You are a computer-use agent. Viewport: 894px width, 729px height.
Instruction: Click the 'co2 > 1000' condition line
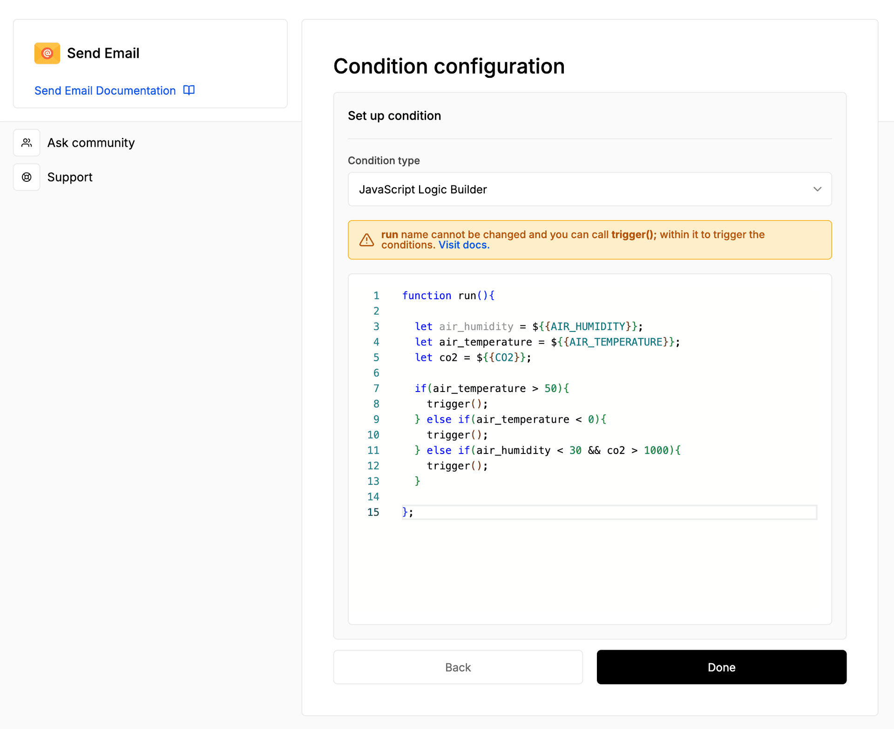pos(548,450)
